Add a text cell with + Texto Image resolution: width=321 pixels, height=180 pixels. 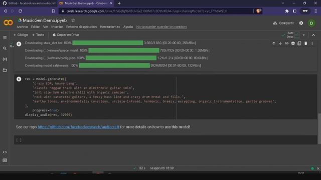point(38,35)
